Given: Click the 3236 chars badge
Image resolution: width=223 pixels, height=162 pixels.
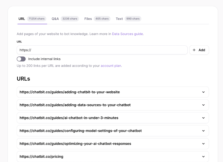Looking at the screenshot, I should tap(70, 19).
